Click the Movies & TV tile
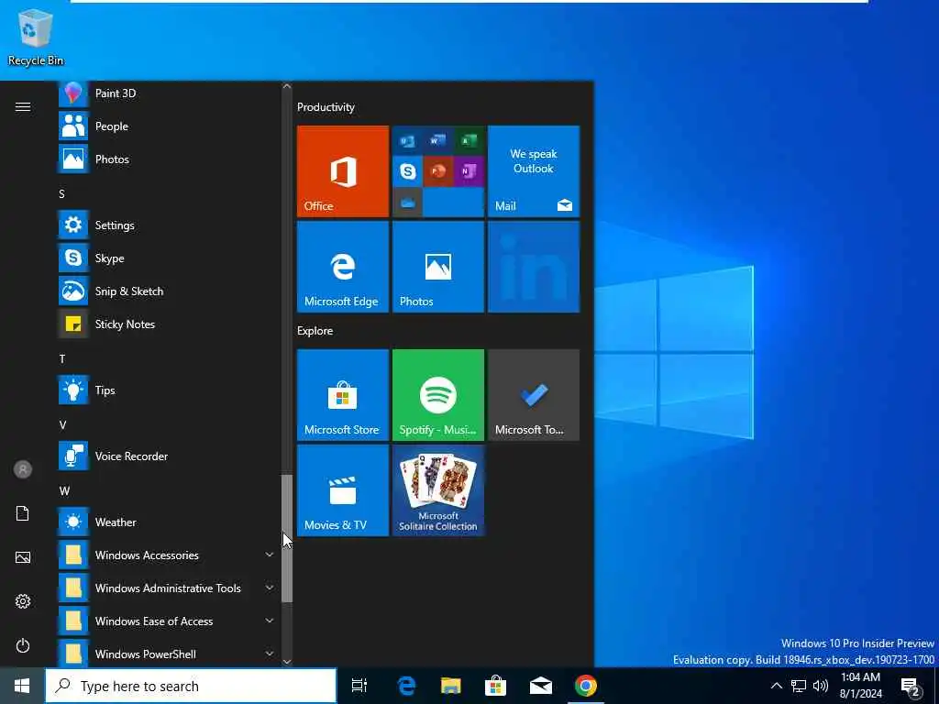 point(343,490)
